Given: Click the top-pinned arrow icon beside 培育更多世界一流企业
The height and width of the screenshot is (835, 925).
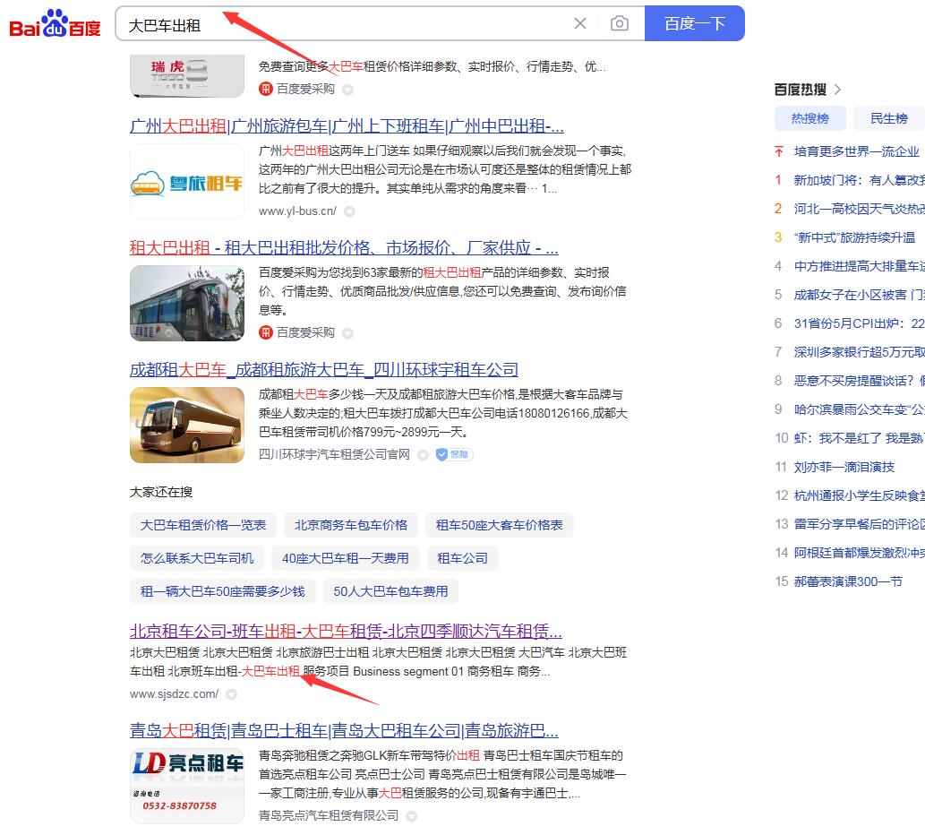Looking at the screenshot, I should click(779, 151).
